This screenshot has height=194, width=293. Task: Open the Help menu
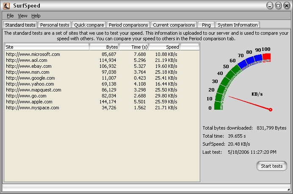pos(36,16)
